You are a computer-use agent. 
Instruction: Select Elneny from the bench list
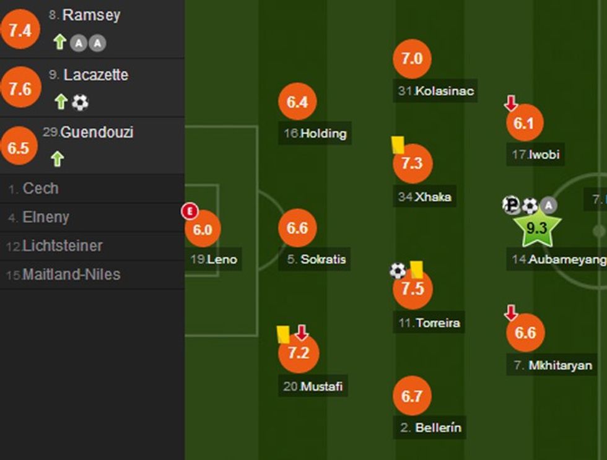pos(46,217)
